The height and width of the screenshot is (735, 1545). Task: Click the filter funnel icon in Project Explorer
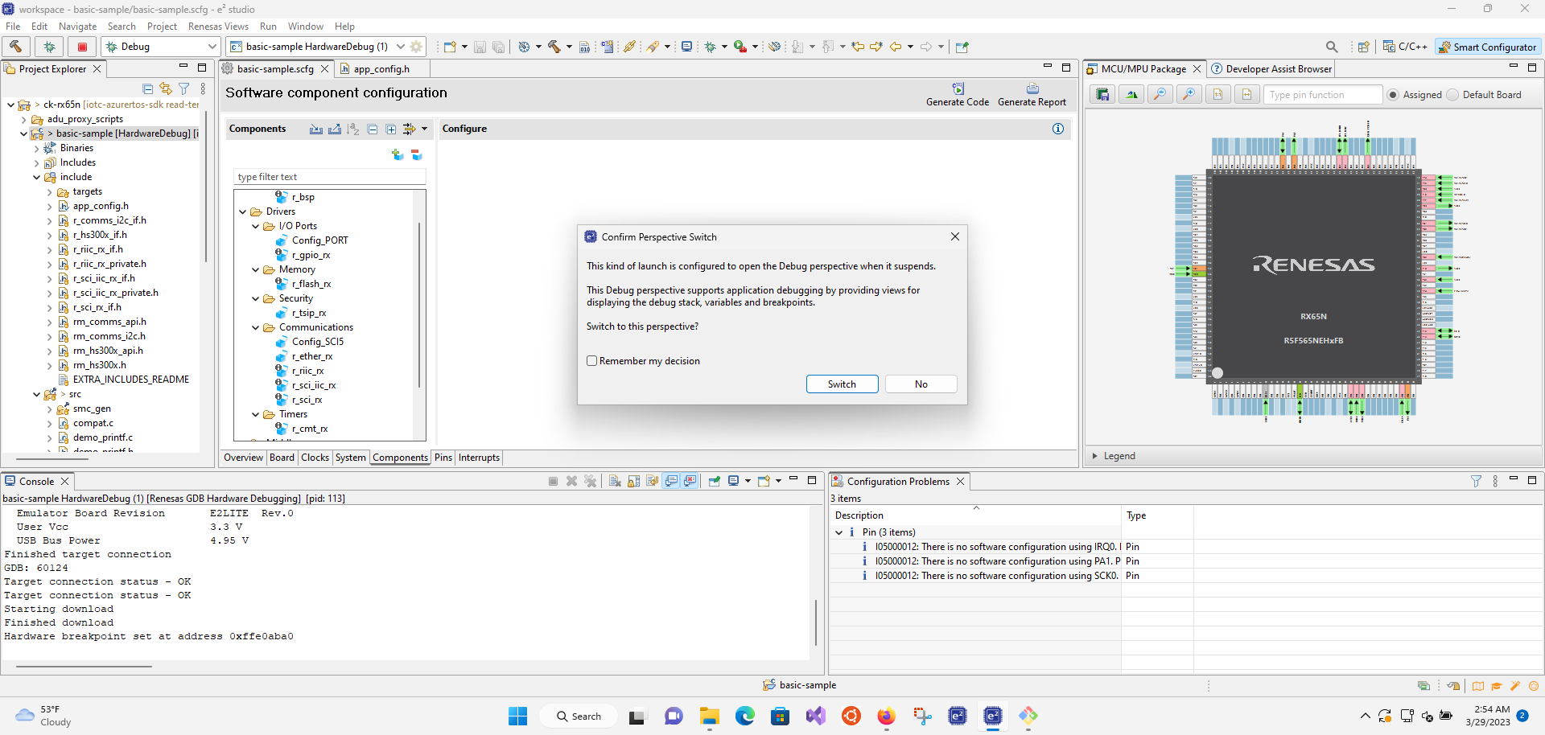184,88
